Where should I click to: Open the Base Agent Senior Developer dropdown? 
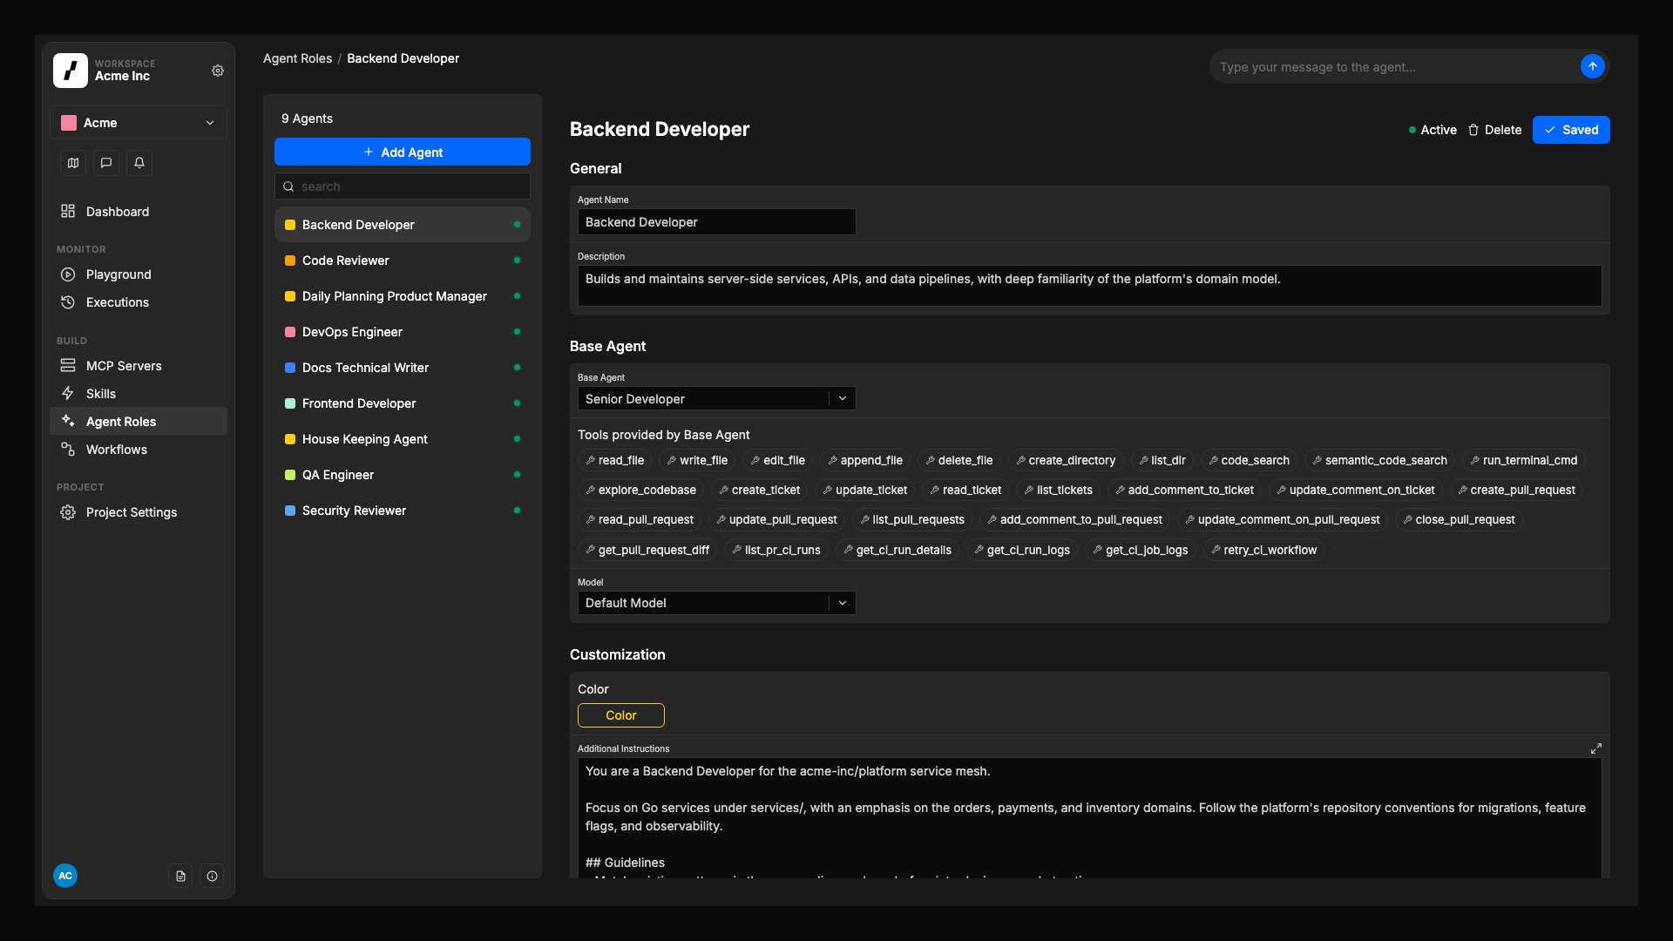(x=716, y=398)
